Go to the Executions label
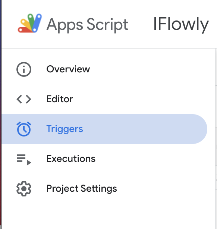The height and width of the screenshot is (229, 217). pos(71,159)
